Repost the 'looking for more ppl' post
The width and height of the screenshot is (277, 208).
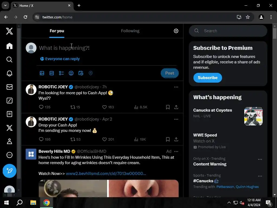click(x=75, y=107)
